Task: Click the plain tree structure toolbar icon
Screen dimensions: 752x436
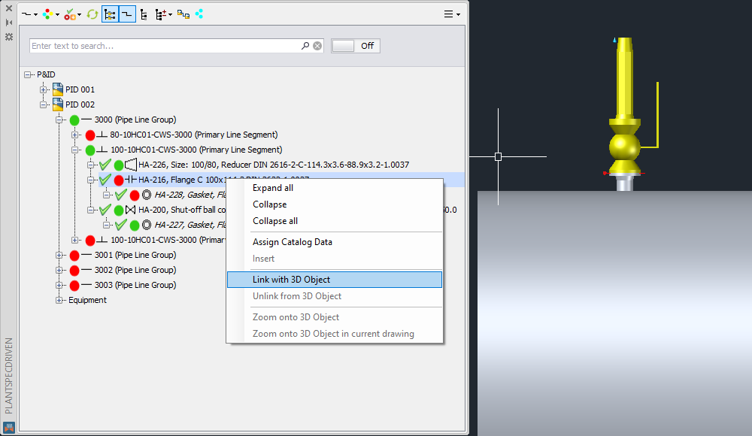Action: 144,15
